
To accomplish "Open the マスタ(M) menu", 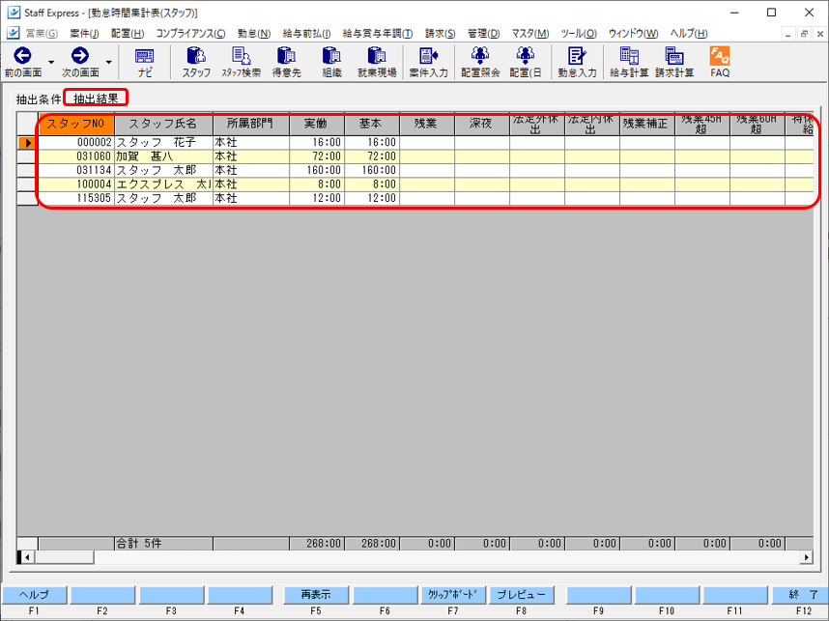I will [529, 33].
